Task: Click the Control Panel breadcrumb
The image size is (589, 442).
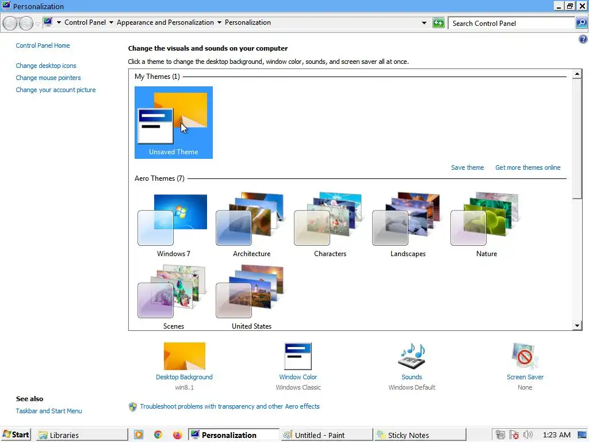Action: tap(85, 22)
